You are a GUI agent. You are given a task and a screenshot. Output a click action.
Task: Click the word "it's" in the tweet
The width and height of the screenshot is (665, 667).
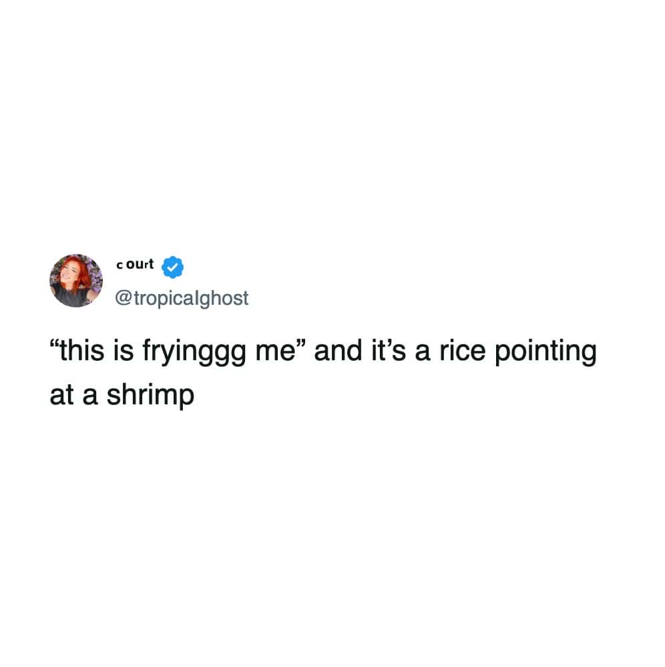click(x=389, y=351)
